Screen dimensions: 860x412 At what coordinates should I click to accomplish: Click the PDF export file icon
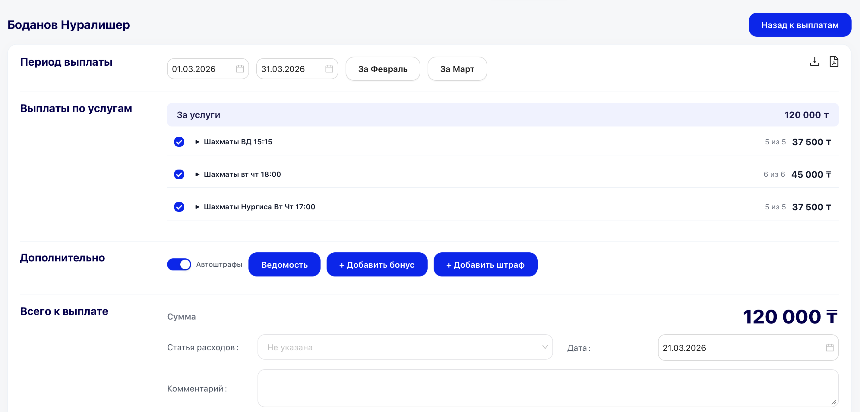coord(834,62)
